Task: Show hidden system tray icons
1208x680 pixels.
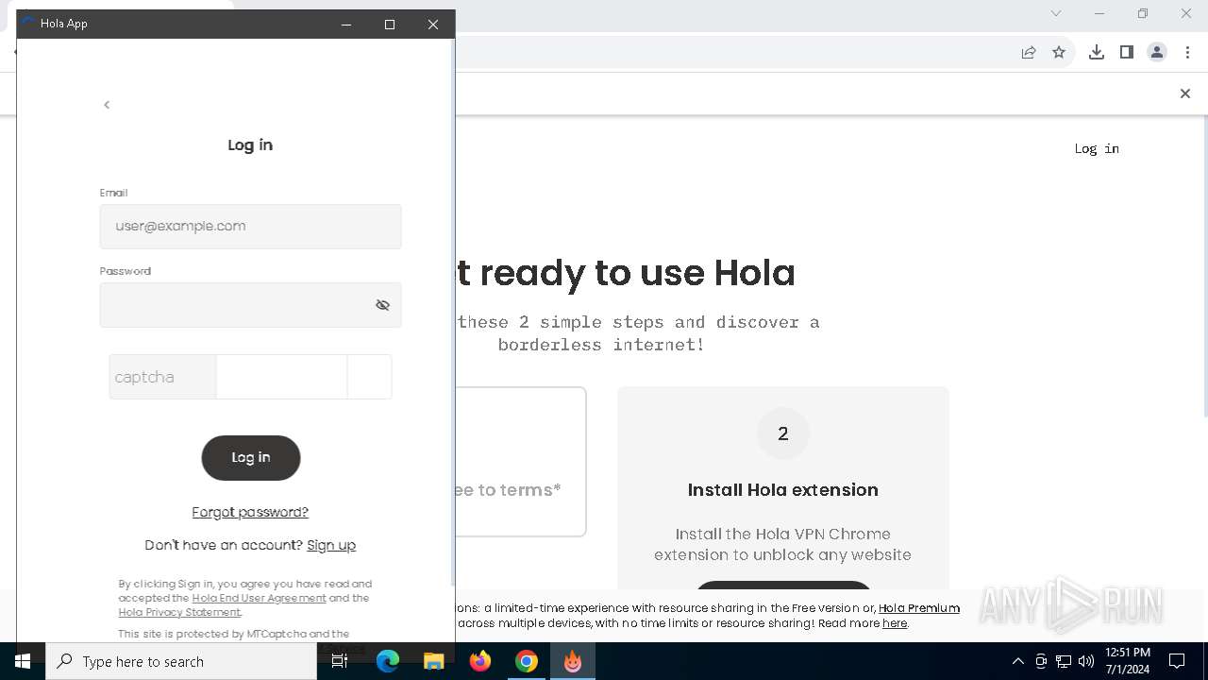Action: (1017, 661)
